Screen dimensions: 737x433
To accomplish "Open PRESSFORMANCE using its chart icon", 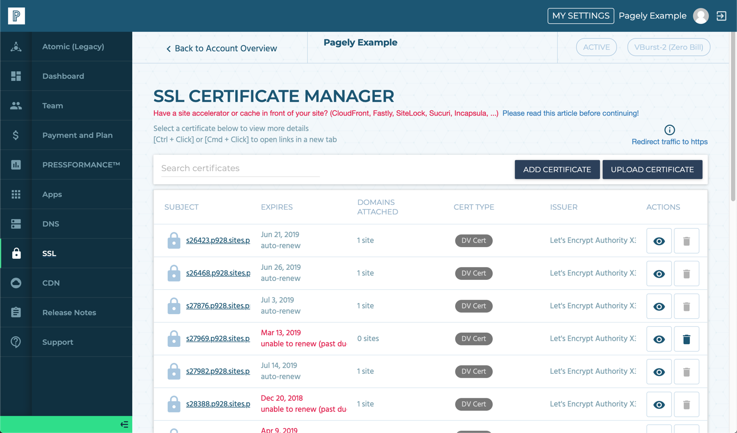I will pyautogui.click(x=16, y=164).
